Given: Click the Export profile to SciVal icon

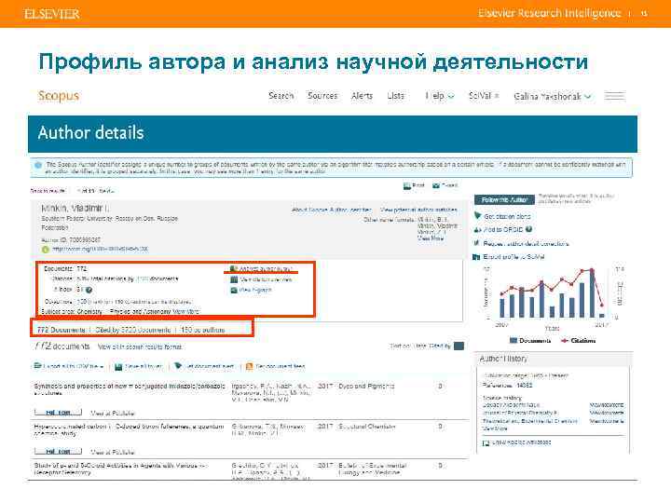Looking at the screenshot, I should (476, 257).
